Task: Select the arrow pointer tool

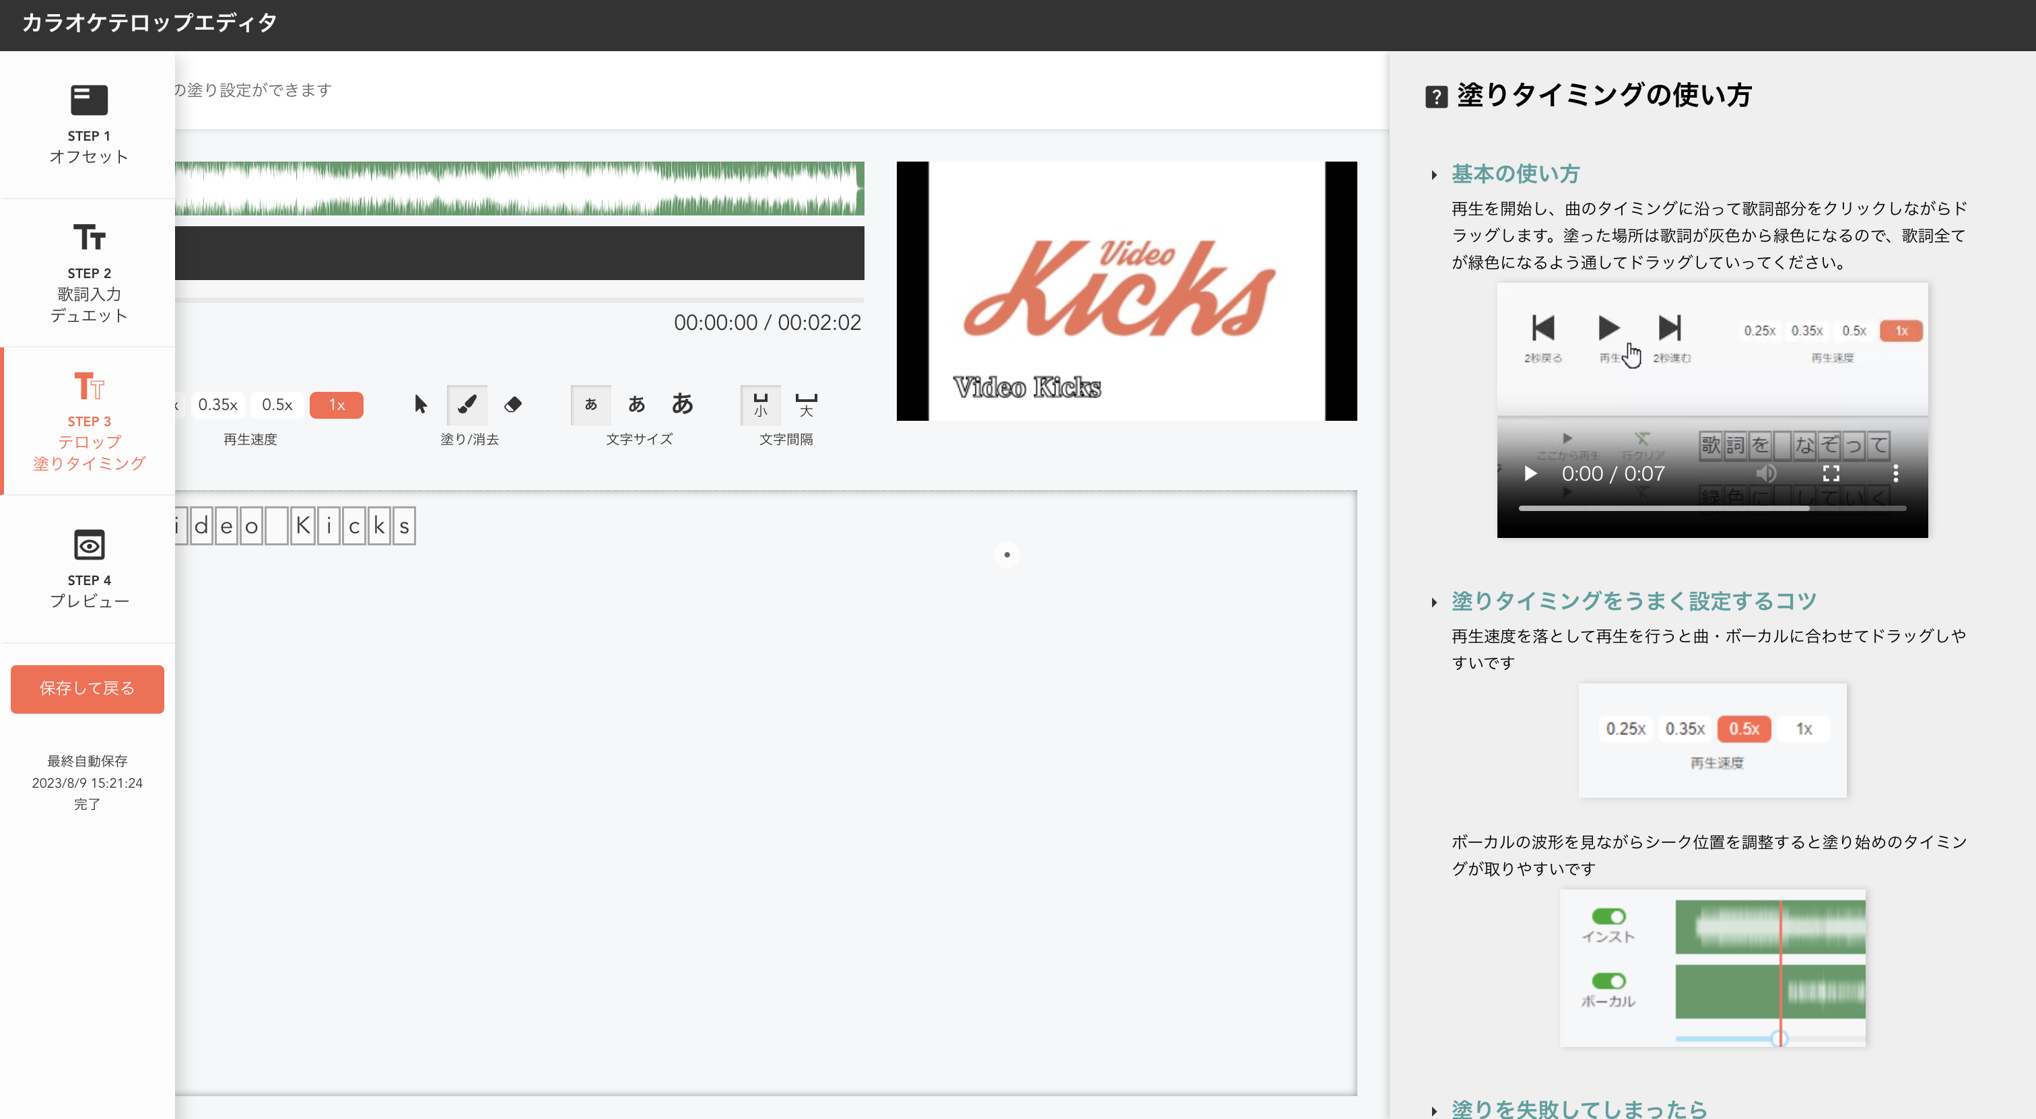Action: [x=421, y=405]
